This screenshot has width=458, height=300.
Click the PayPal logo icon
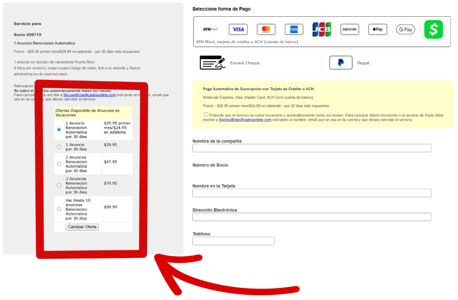(341, 63)
